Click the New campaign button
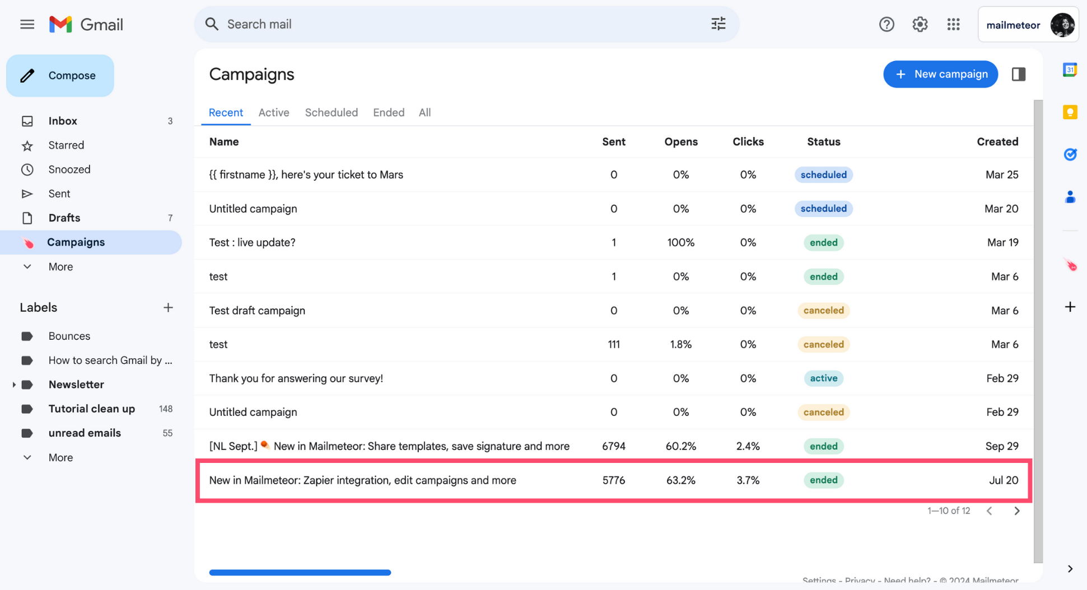Screen dimensions: 1087x590 [940, 74]
